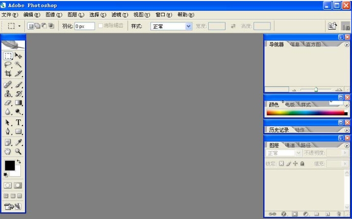Enable 'Add to selection' mode in options bar
352x219 pixels.
(x=37, y=26)
